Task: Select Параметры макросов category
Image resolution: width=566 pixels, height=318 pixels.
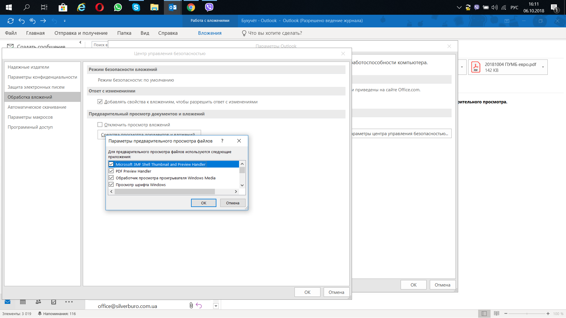Action: pyautogui.click(x=42, y=117)
